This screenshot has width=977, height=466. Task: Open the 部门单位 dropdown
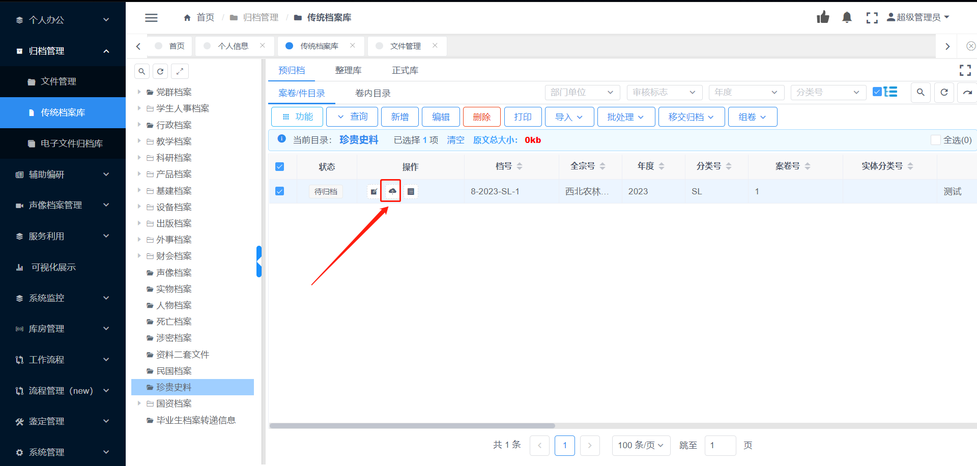click(x=582, y=93)
